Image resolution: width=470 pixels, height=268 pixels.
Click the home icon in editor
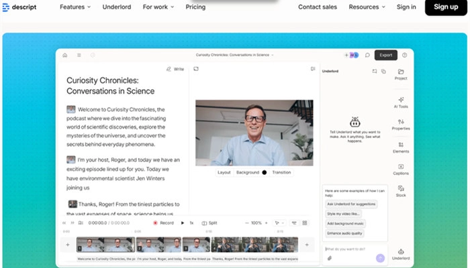[65, 55]
